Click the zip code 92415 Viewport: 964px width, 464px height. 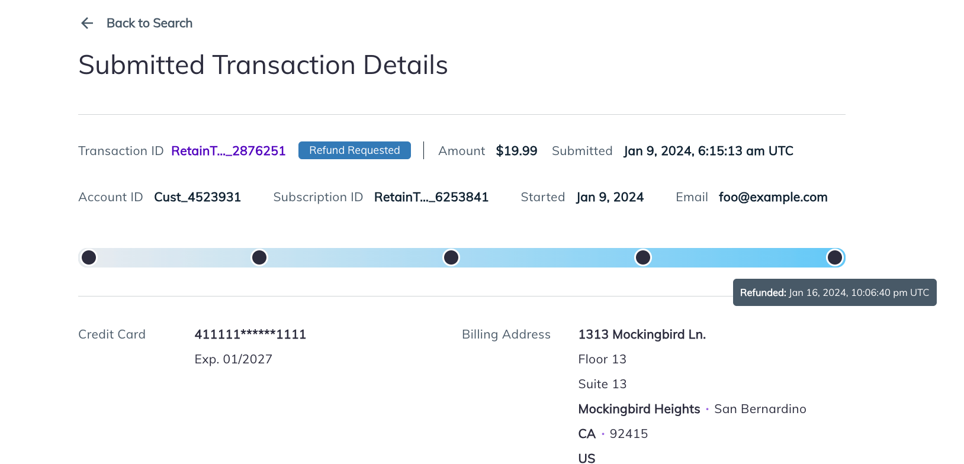[x=629, y=434]
